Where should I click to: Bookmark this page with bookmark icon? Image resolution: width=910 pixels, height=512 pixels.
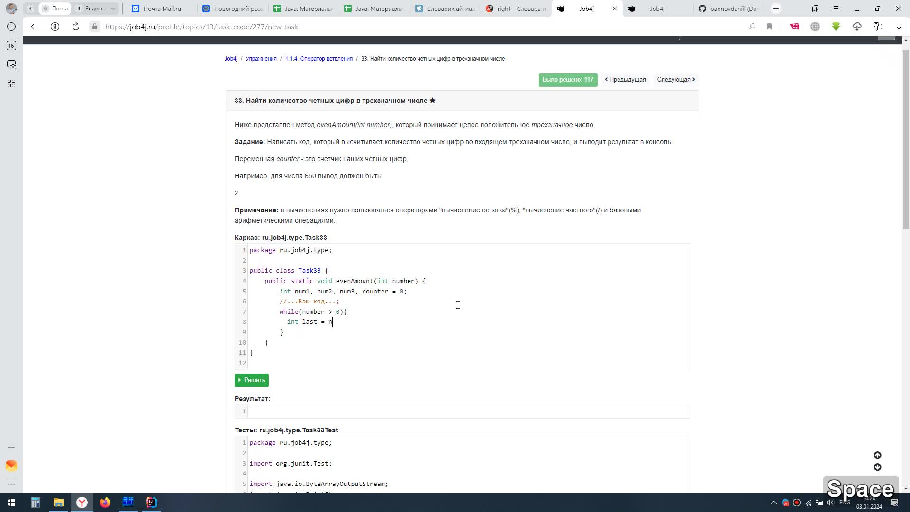point(769,27)
